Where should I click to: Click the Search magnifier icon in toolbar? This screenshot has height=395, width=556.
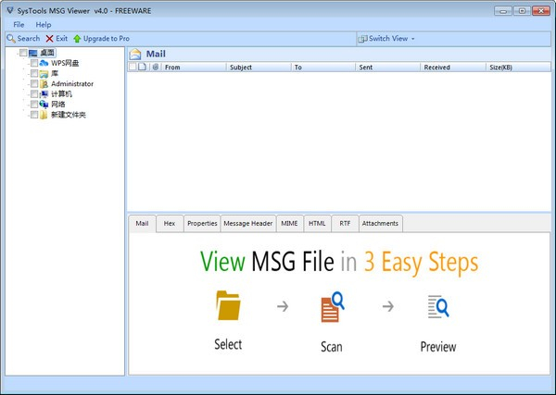(x=10, y=39)
